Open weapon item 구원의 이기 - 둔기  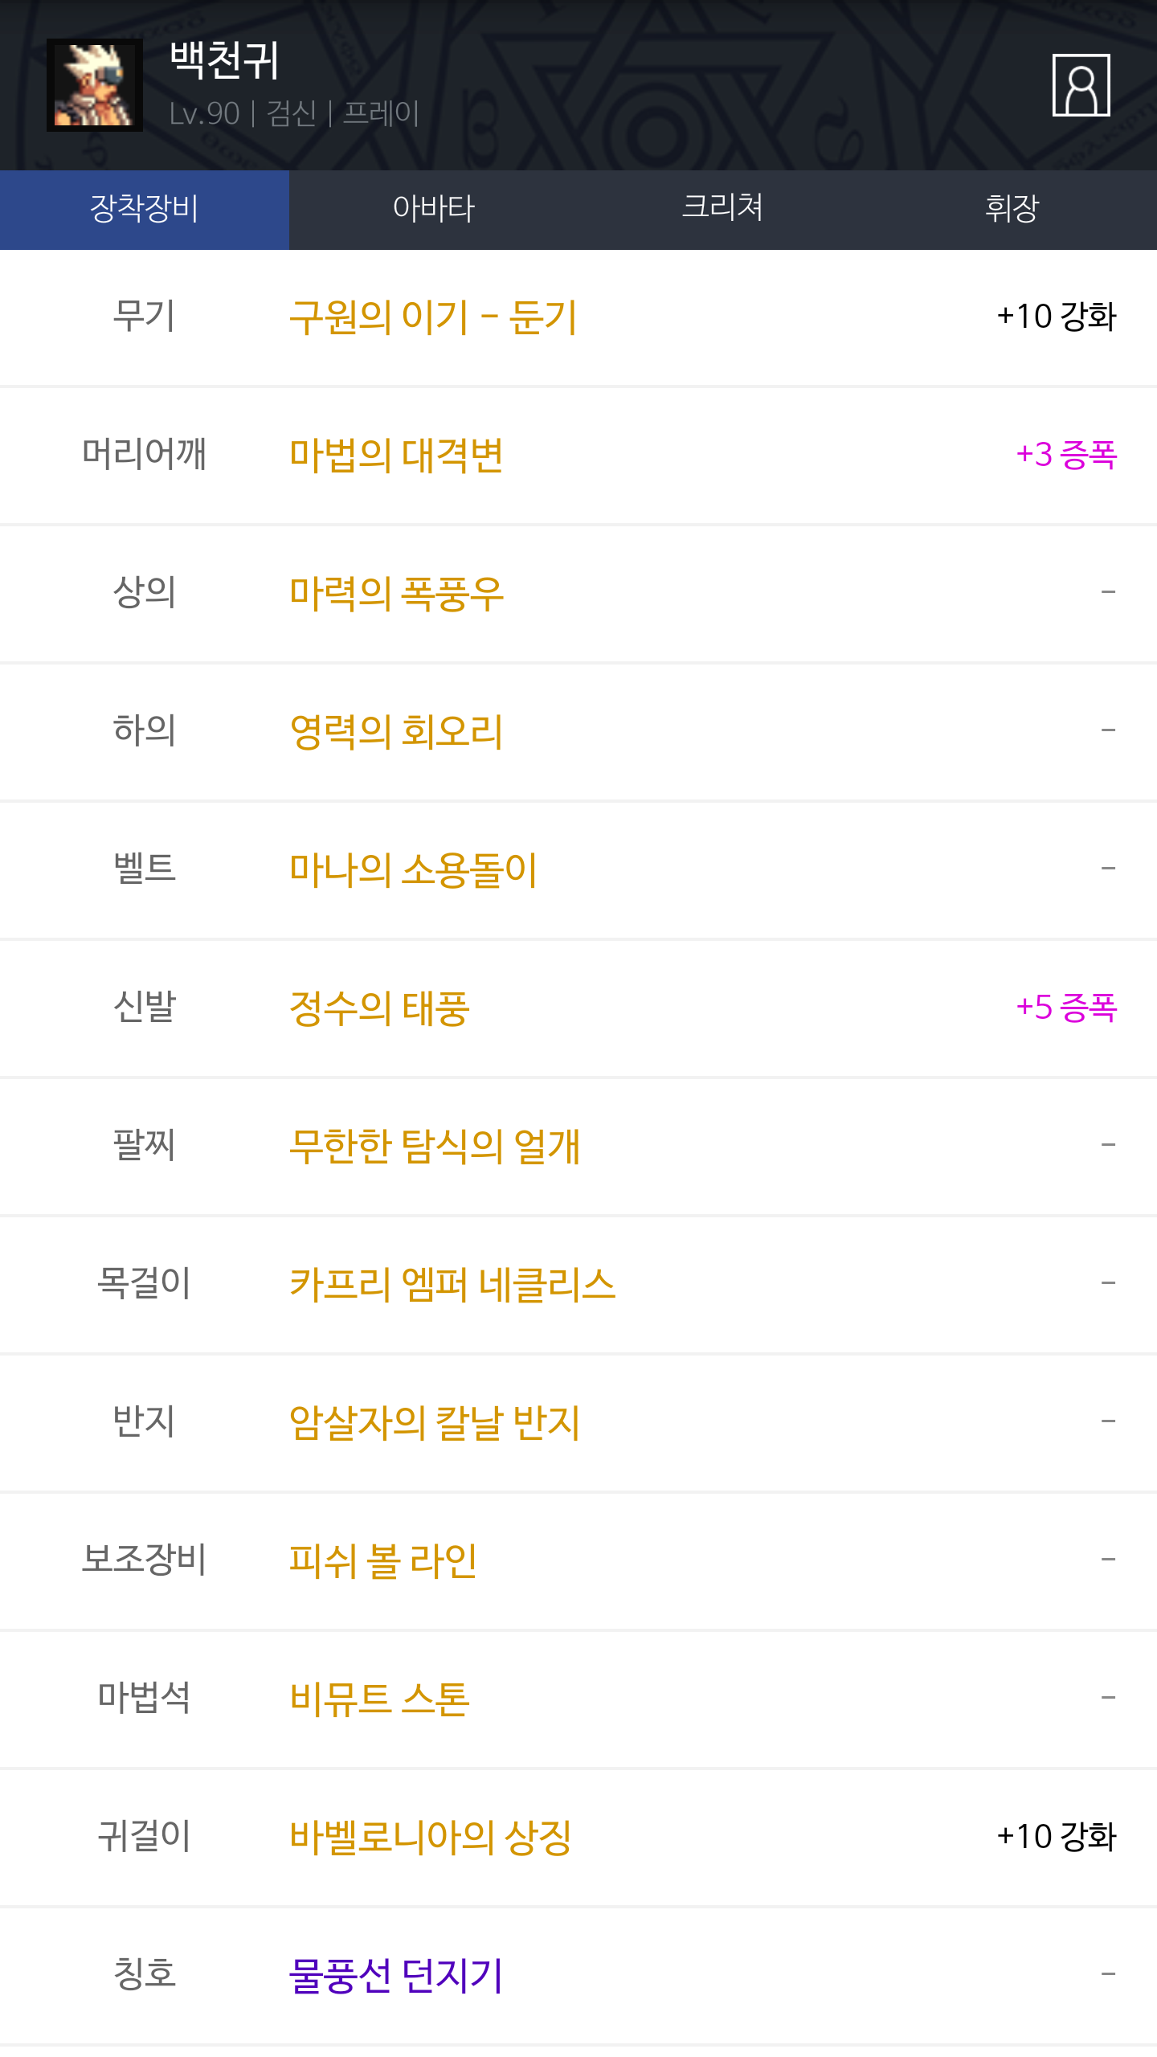[x=433, y=317]
